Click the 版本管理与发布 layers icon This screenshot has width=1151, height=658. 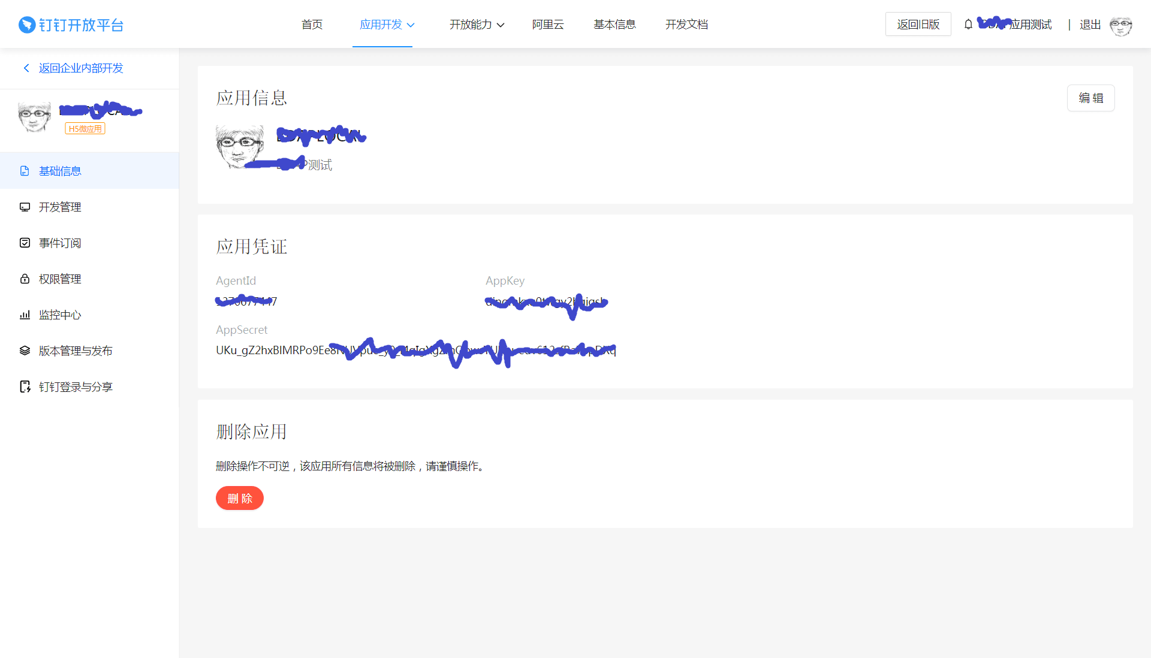click(x=25, y=351)
